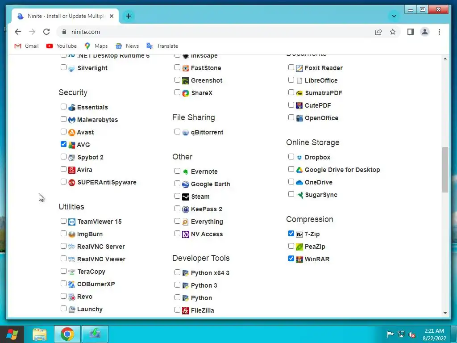This screenshot has height=343, width=457.
Task: Click the Malwarebytes app icon
Action: coord(72,120)
